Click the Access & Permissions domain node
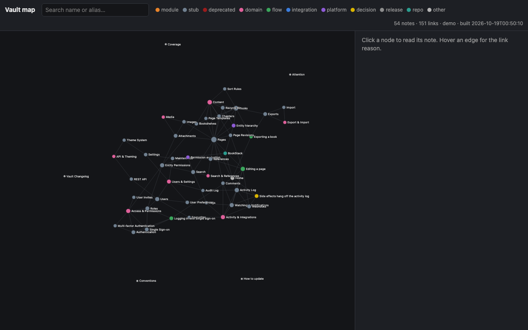The height and width of the screenshot is (330, 528). [x=128, y=211]
